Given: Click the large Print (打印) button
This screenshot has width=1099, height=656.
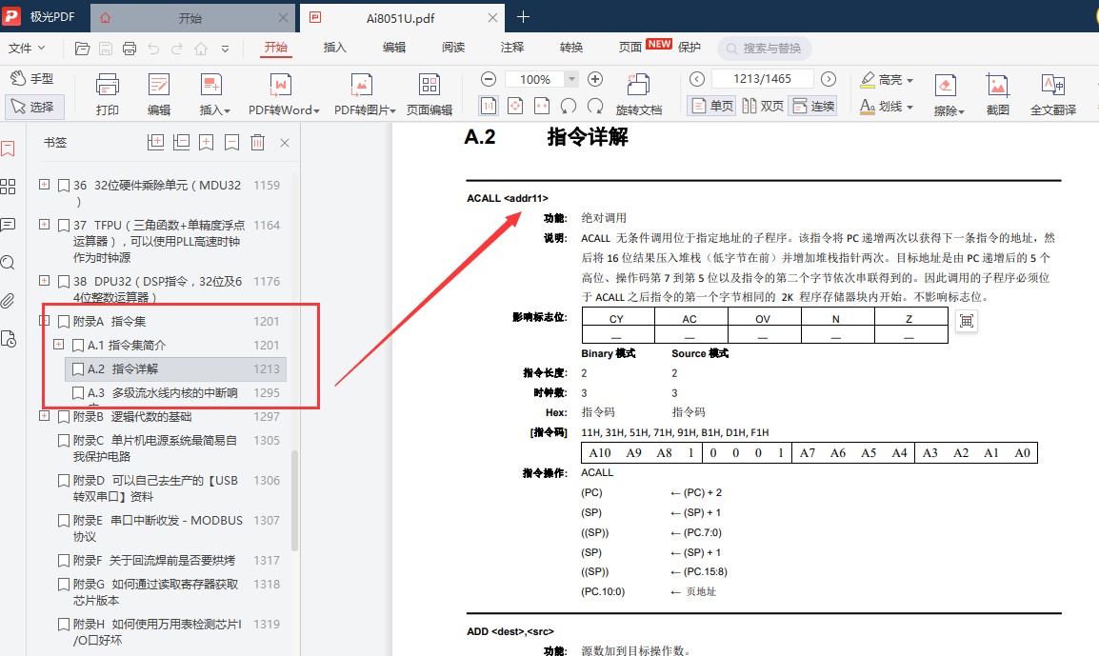Looking at the screenshot, I should tap(108, 94).
